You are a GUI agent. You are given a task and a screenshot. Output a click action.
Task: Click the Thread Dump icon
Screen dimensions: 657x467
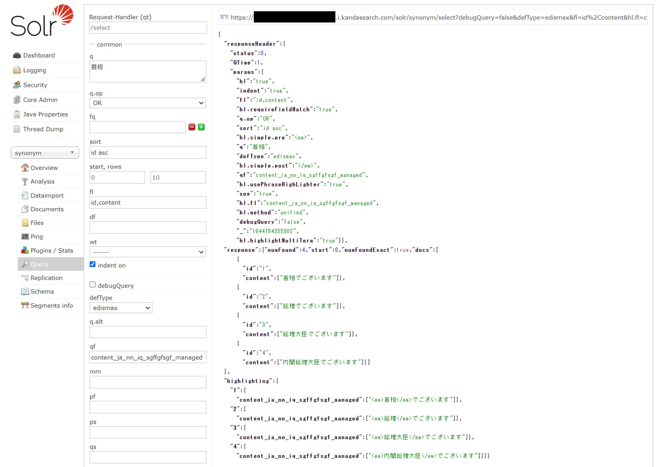tap(17, 129)
